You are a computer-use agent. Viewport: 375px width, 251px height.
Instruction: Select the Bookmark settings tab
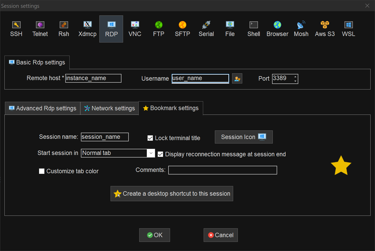pyautogui.click(x=171, y=108)
